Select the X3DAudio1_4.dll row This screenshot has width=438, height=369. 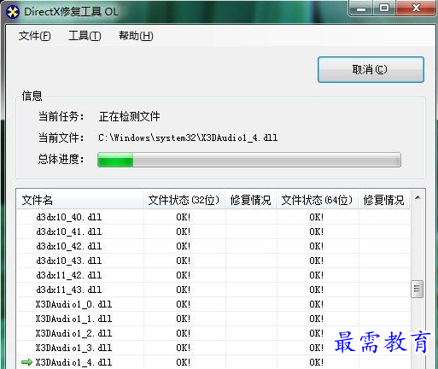[213, 362]
